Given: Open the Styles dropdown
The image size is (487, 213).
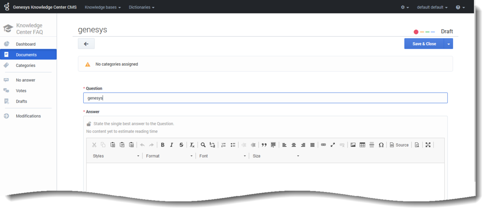Looking at the screenshot, I should (116, 156).
